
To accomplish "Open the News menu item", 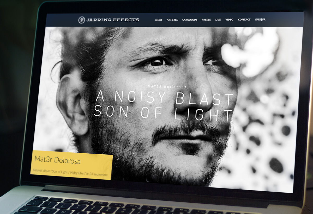I will coord(159,20).
